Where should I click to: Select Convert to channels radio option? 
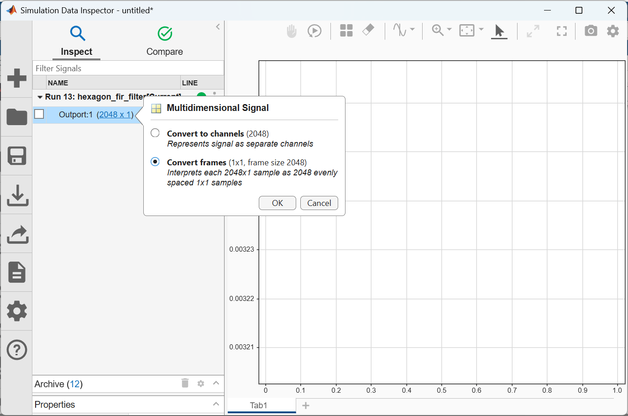tap(155, 133)
